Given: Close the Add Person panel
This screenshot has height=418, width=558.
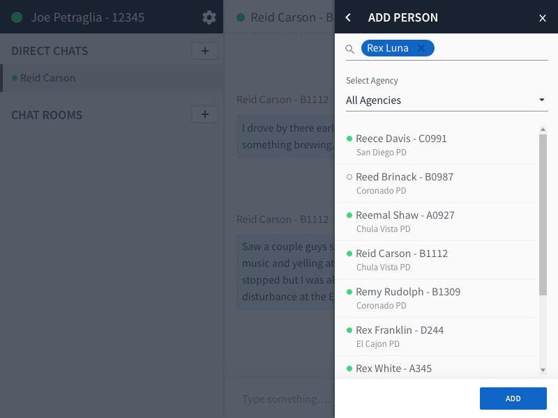Looking at the screenshot, I should (x=543, y=18).
